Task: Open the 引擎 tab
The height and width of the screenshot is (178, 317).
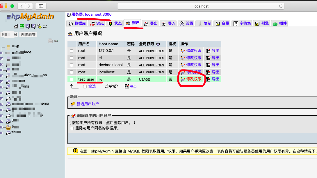Action: [x=262, y=23]
